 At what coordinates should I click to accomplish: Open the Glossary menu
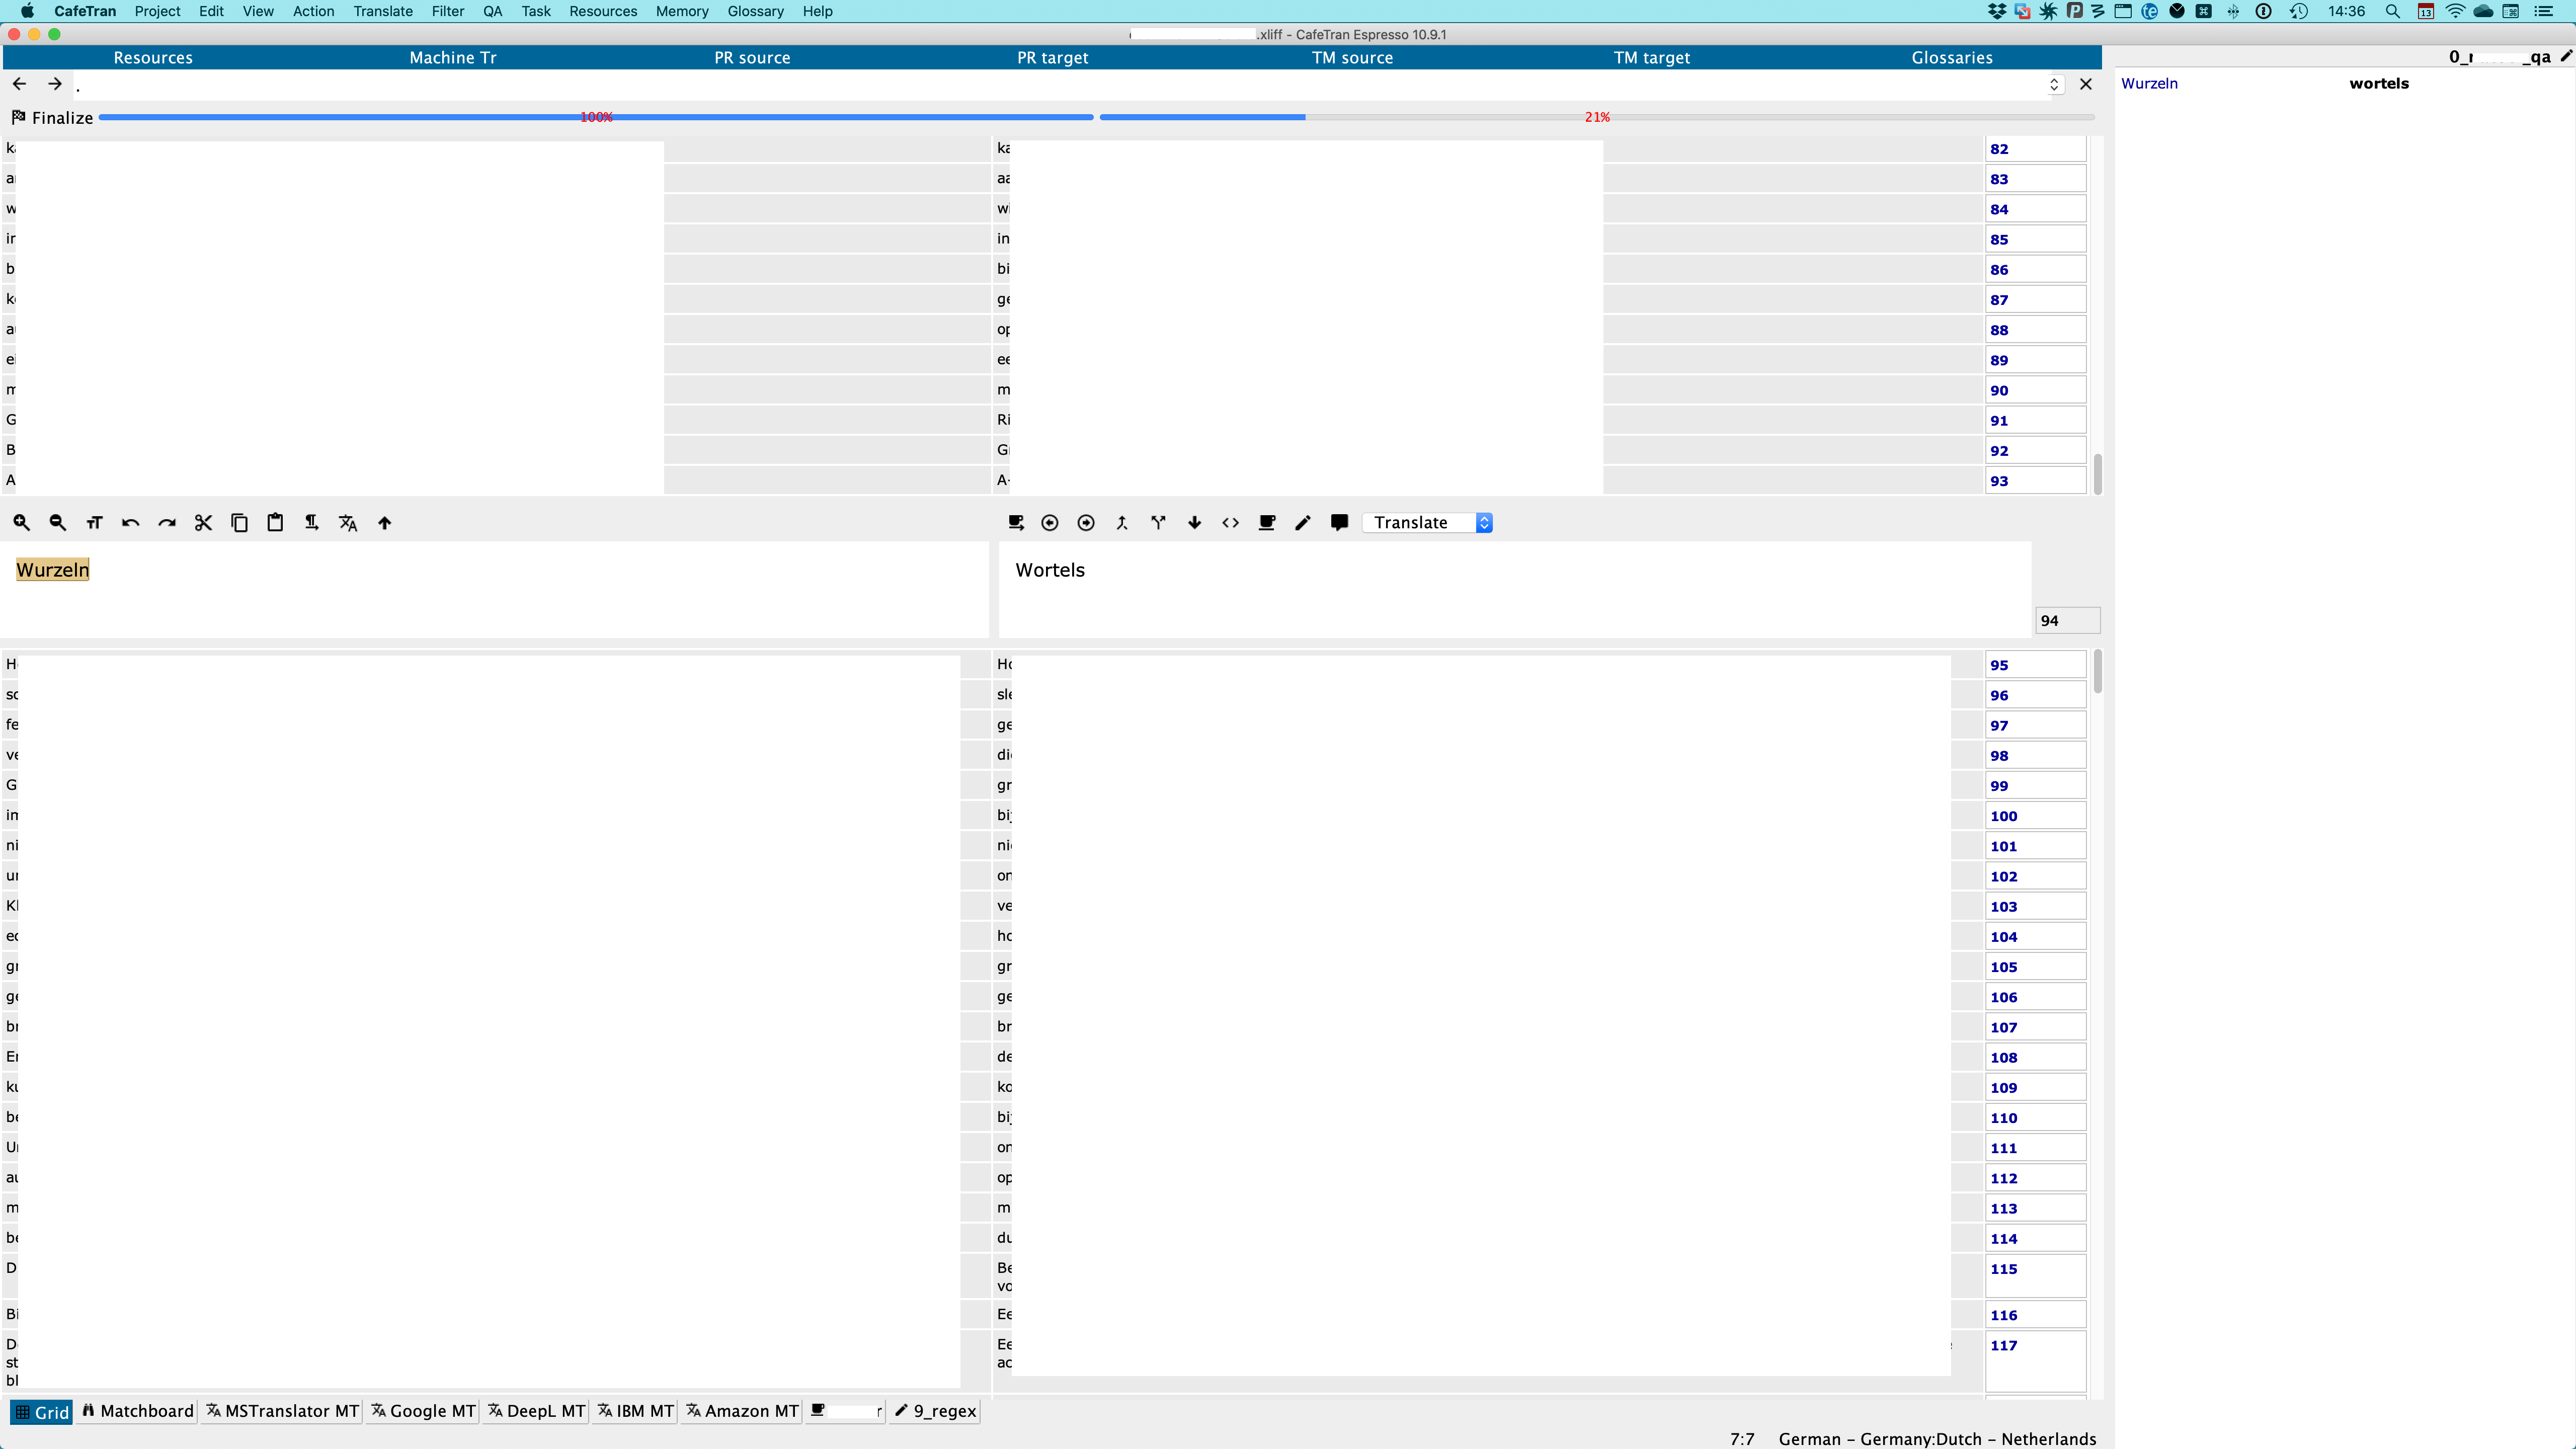pos(755,11)
